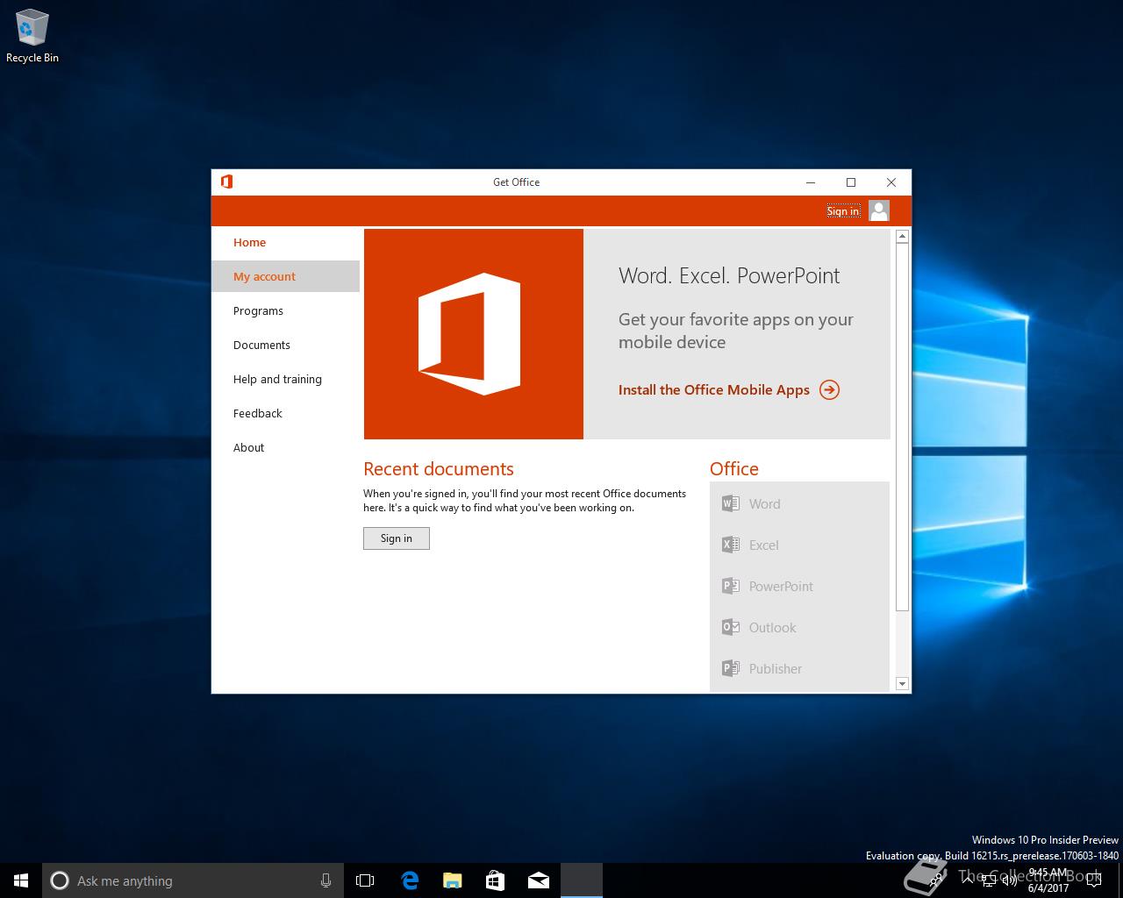The height and width of the screenshot is (898, 1123).
Task: Click the scrollbar up arrow
Action: tap(902, 236)
